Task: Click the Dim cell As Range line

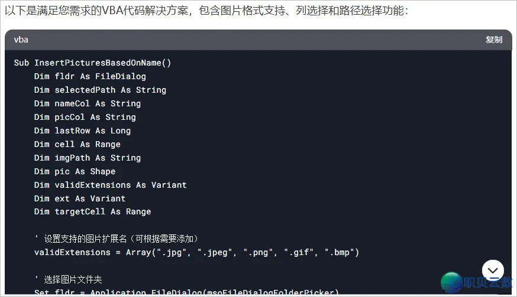Action: click(77, 144)
